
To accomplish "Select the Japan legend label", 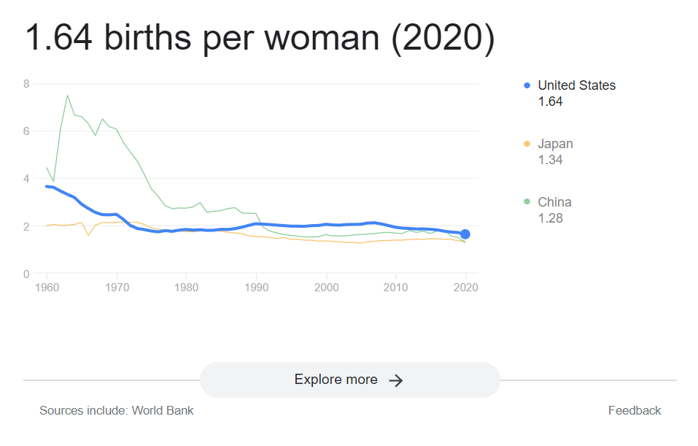I will [555, 144].
